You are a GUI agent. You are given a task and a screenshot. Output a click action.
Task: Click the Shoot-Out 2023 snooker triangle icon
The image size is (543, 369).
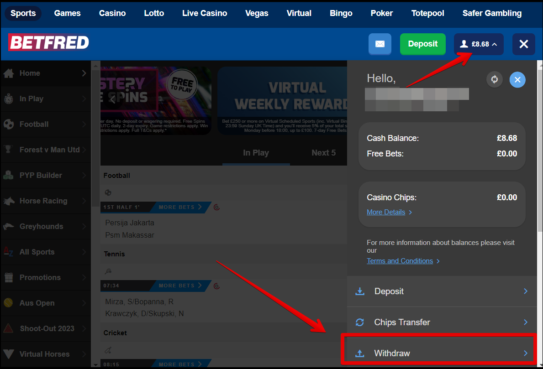(x=8, y=328)
